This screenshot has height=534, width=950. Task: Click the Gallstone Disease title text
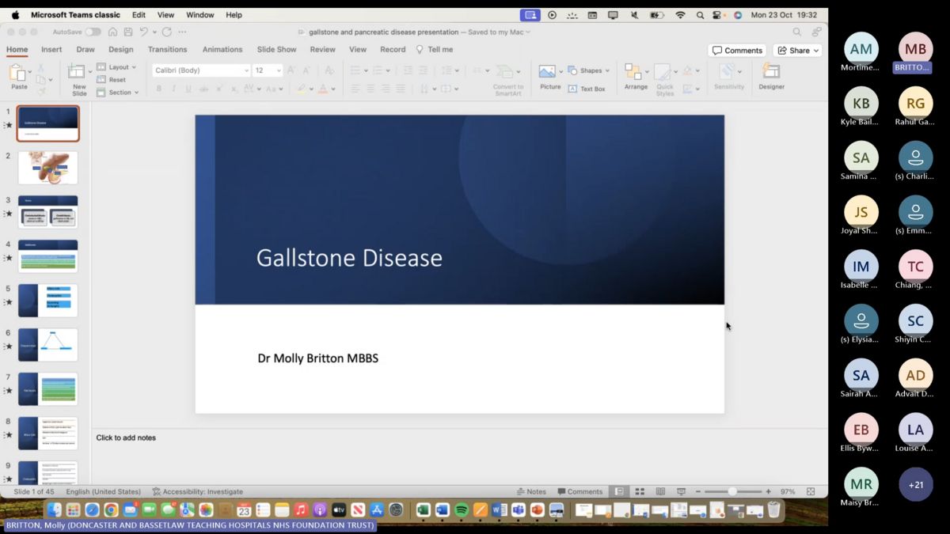[x=349, y=258]
